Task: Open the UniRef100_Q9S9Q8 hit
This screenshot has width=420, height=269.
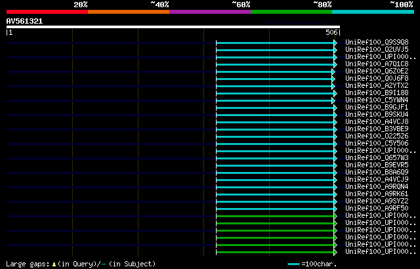Action: [377, 42]
